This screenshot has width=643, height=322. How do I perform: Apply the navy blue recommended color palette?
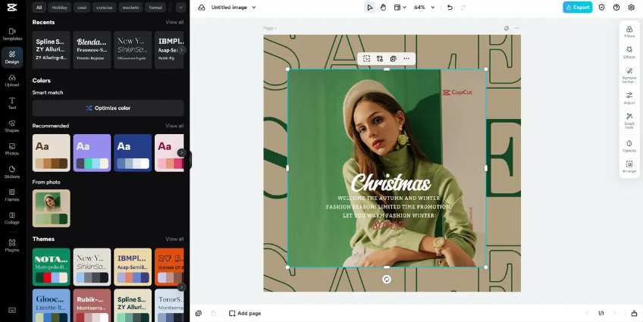pyautogui.click(x=133, y=153)
